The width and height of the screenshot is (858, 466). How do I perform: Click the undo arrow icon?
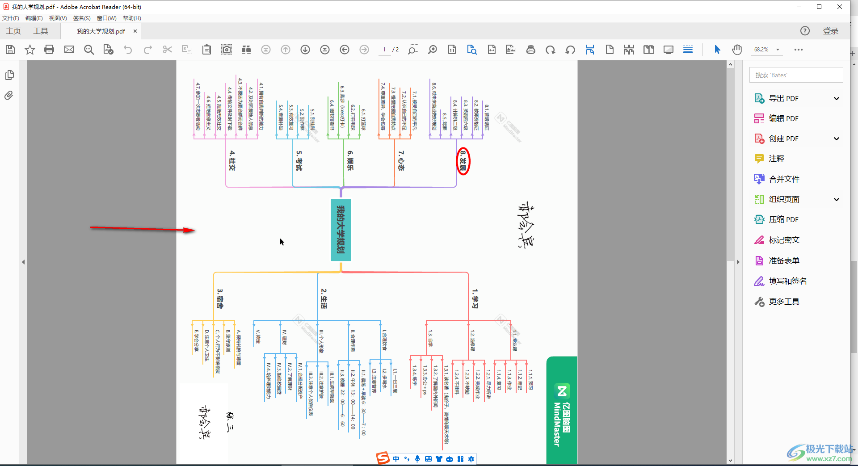(128, 50)
